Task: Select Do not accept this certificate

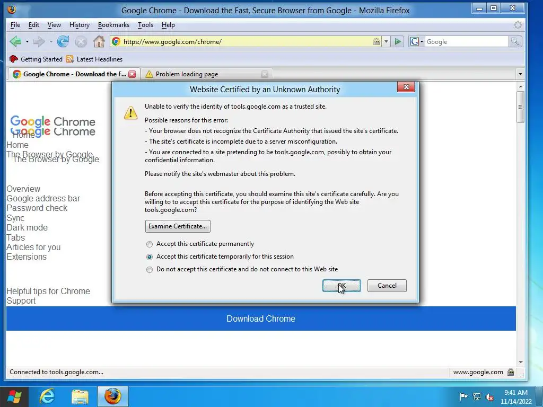Action: point(149,270)
